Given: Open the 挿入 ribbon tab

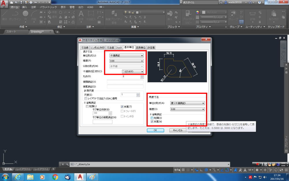Looking at the screenshot, I should (x=25, y=7).
